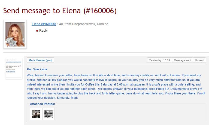
Task: Click the Message sent status label
Action: pos(182,60)
